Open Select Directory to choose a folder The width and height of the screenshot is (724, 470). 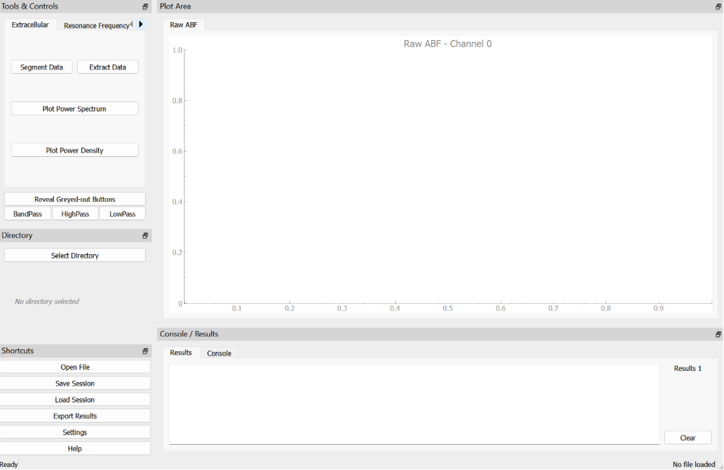[74, 255]
